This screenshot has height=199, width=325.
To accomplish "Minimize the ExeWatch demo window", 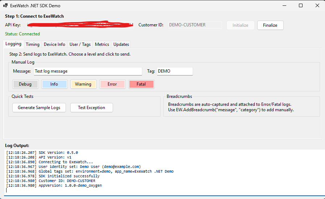I will click(284, 5).
